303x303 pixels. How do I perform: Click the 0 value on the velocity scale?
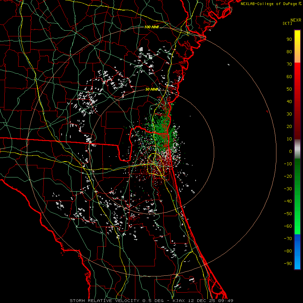pos(291,151)
